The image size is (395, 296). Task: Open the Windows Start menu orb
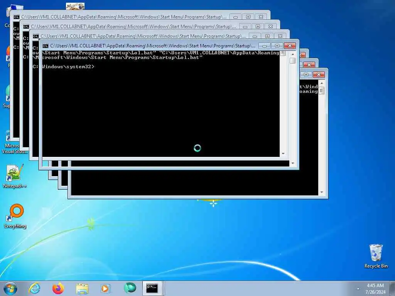10,288
